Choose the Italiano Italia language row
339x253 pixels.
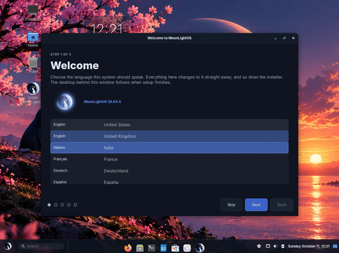point(169,148)
